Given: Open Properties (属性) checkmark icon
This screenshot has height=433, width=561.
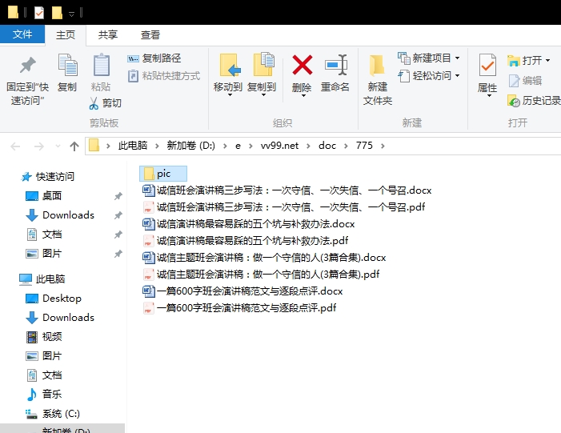Looking at the screenshot, I should [487, 65].
